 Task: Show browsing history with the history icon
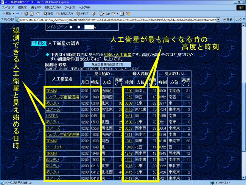(x=93, y=14)
